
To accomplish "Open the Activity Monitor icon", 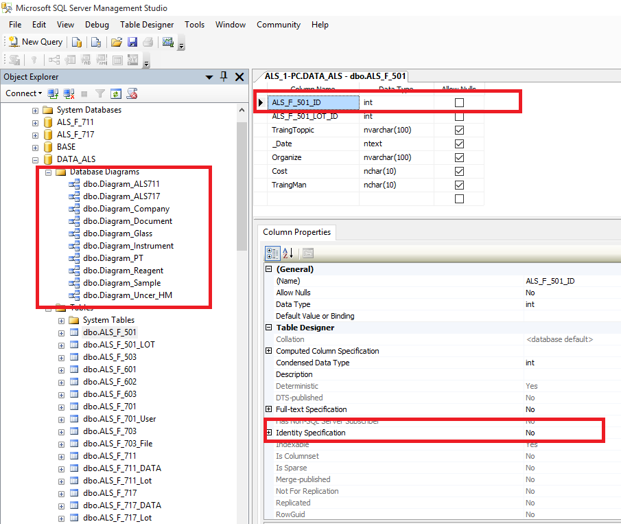I will click(x=168, y=42).
